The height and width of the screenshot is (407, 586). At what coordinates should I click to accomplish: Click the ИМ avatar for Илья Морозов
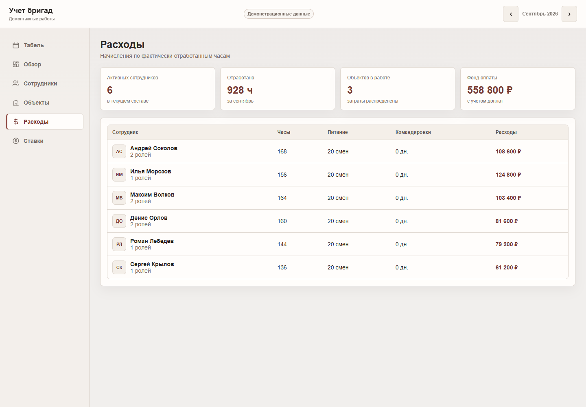pyautogui.click(x=119, y=175)
